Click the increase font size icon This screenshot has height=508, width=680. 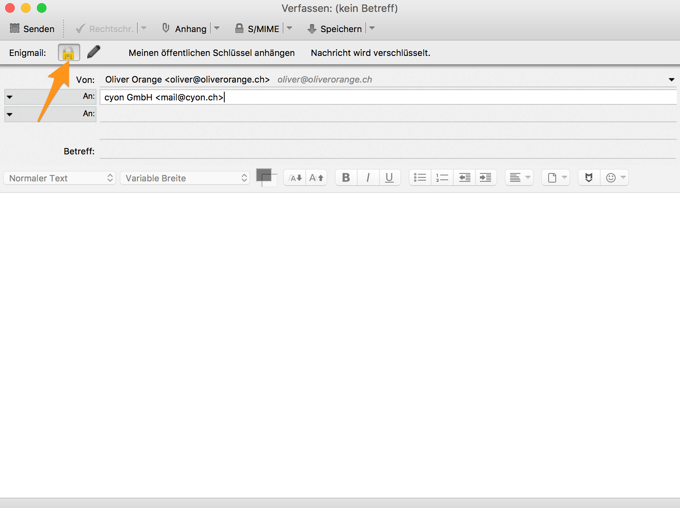tap(316, 178)
